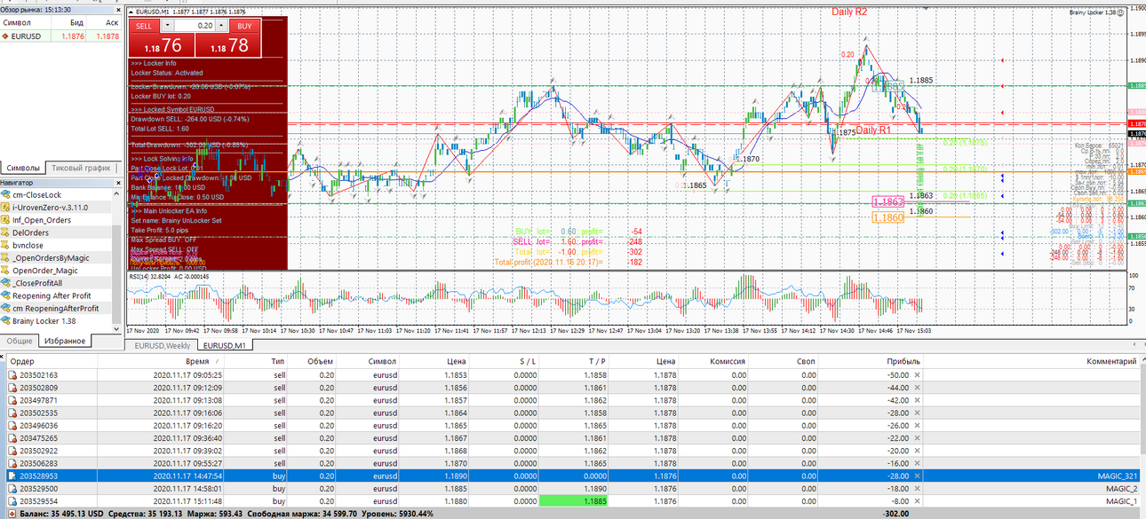Select the i-UrovenZero-v.3.11.0 indicator icon

[x=5, y=207]
